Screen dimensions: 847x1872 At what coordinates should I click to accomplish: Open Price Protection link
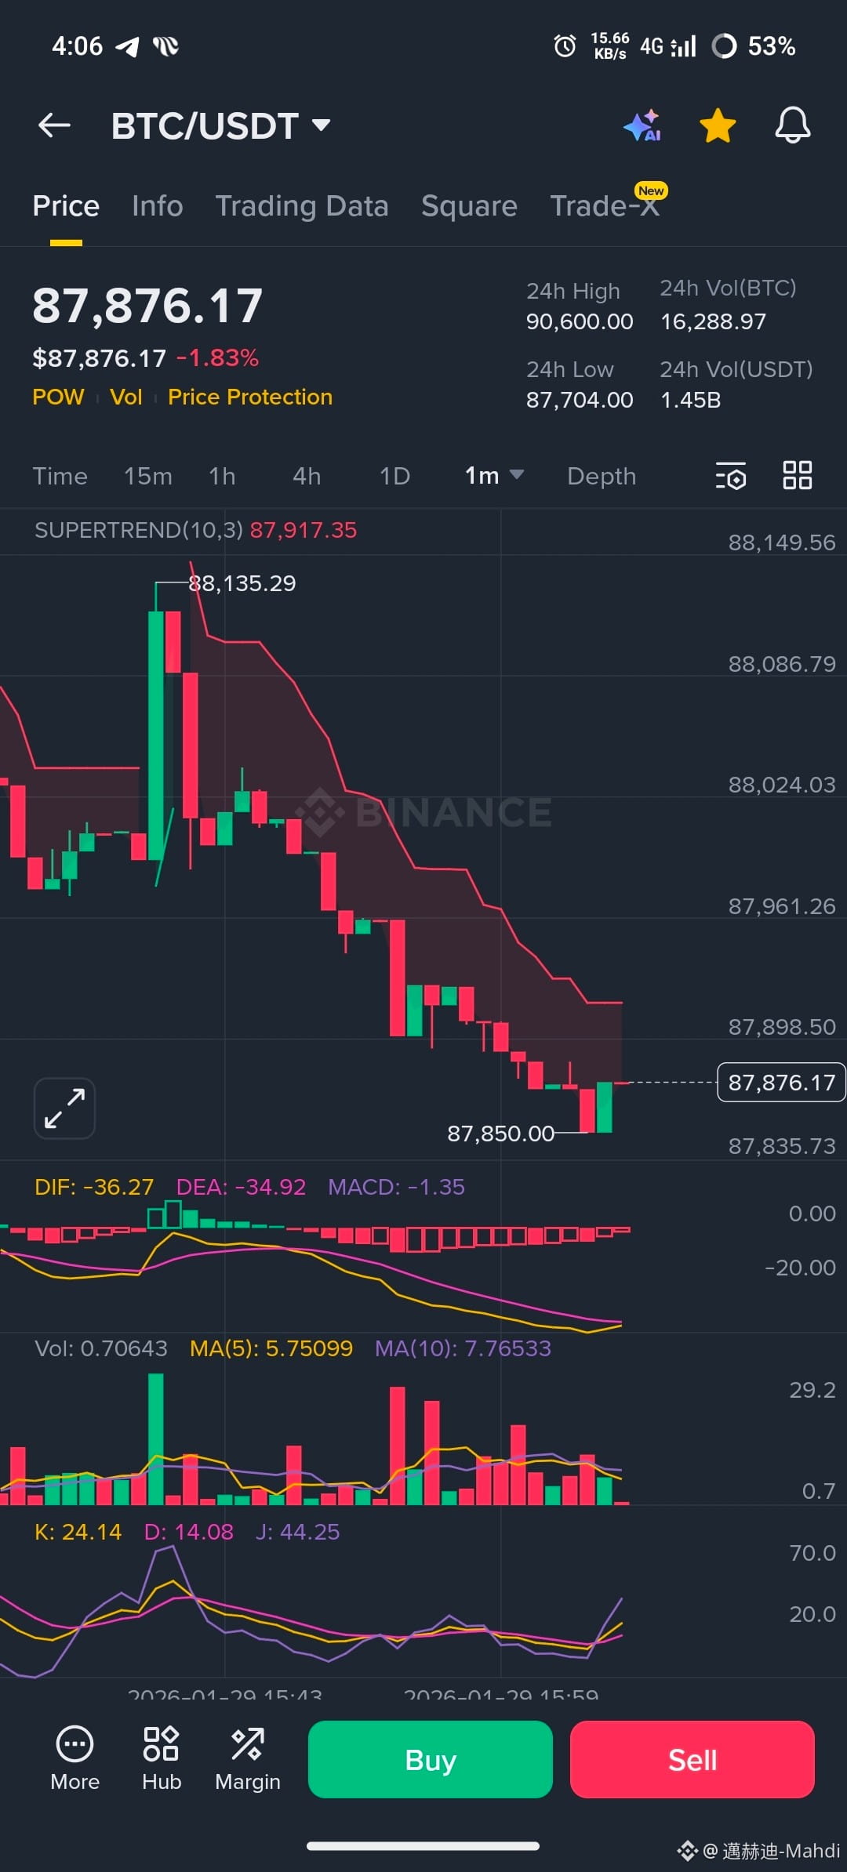tap(250, 397)
